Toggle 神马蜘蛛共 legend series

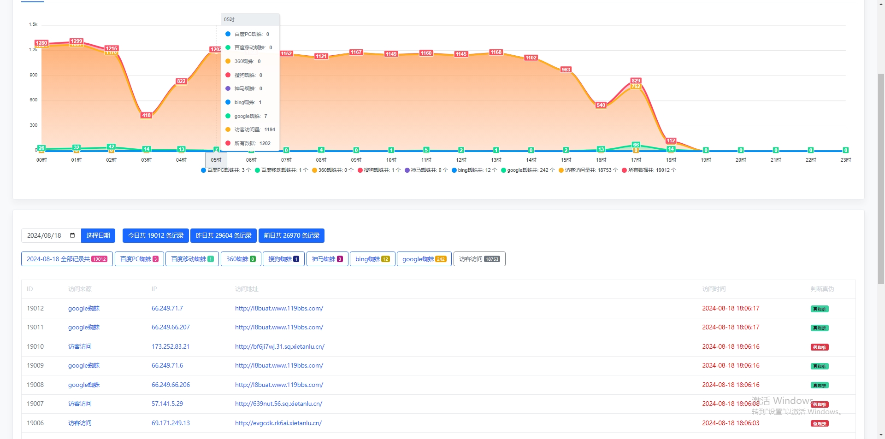(426, 170)
